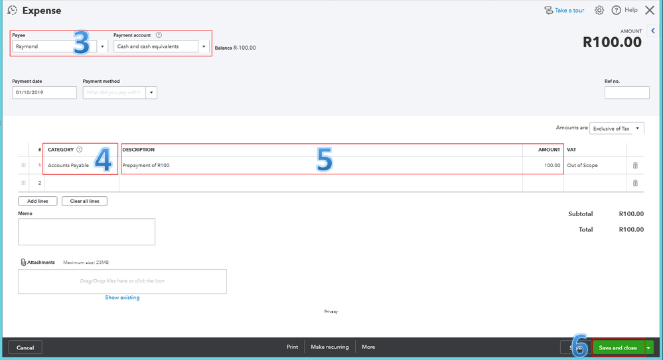The image size is (663, 360).
Task: Click the Attachments paperclip icon
Action: [23, 263]
